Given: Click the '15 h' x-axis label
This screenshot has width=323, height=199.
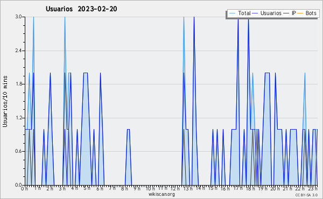Looking at the screenshot, I should click(x=213, y=188).
